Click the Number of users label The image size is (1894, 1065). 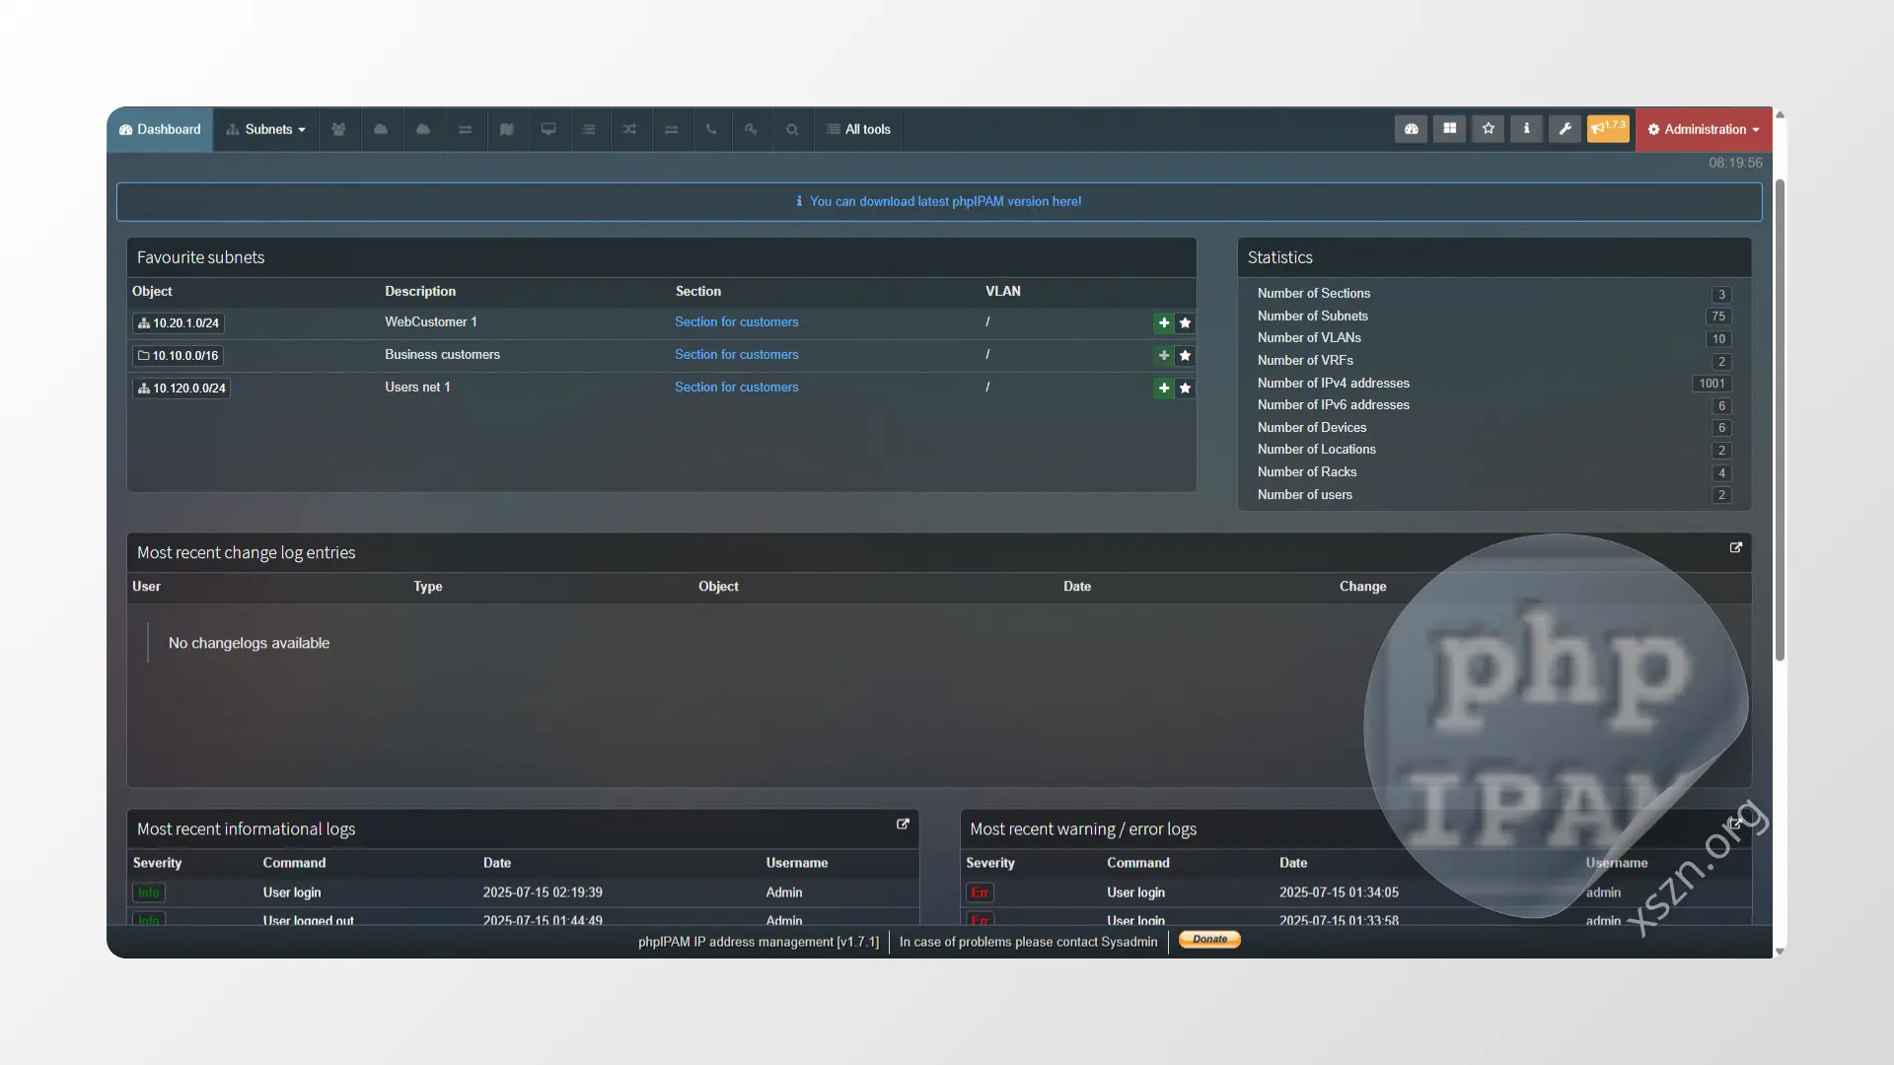(1305, 494)
